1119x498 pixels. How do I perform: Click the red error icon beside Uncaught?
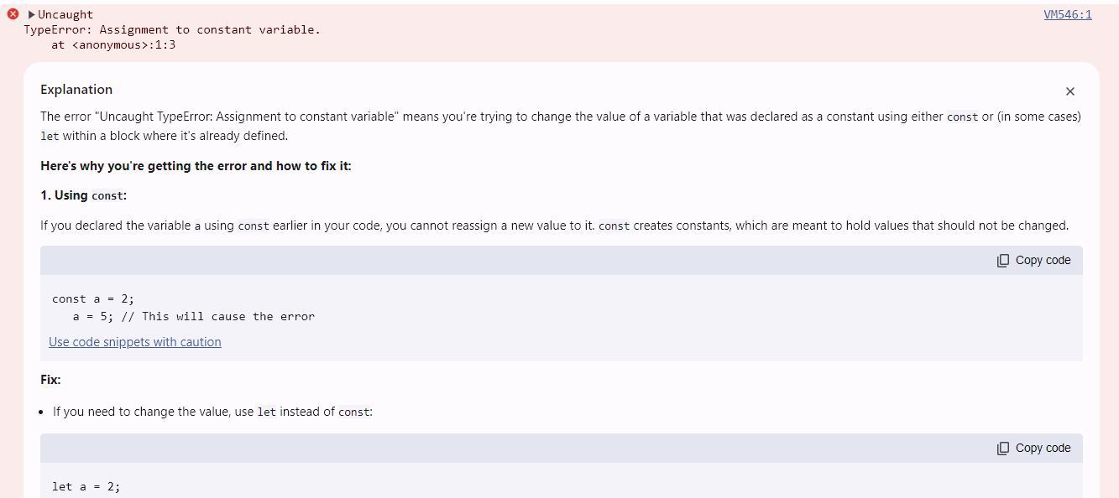(13, 14)
